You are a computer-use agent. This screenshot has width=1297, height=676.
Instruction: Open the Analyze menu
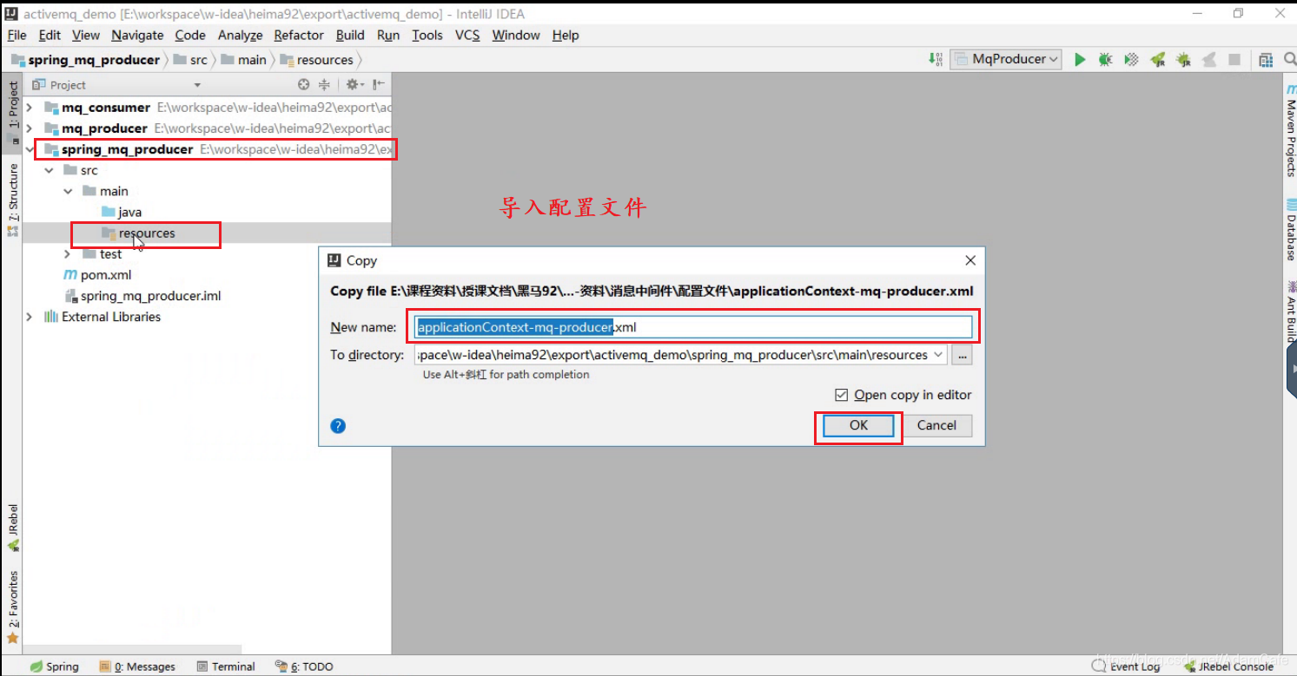[240, 35]
